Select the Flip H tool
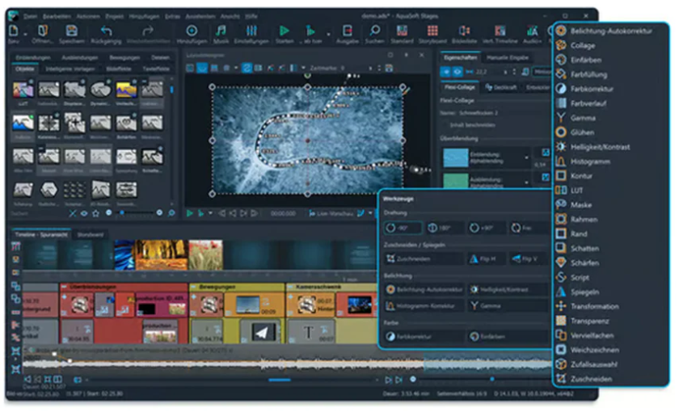Image resolution: width=683 pixels, height=416 pixels. (484, 258)
